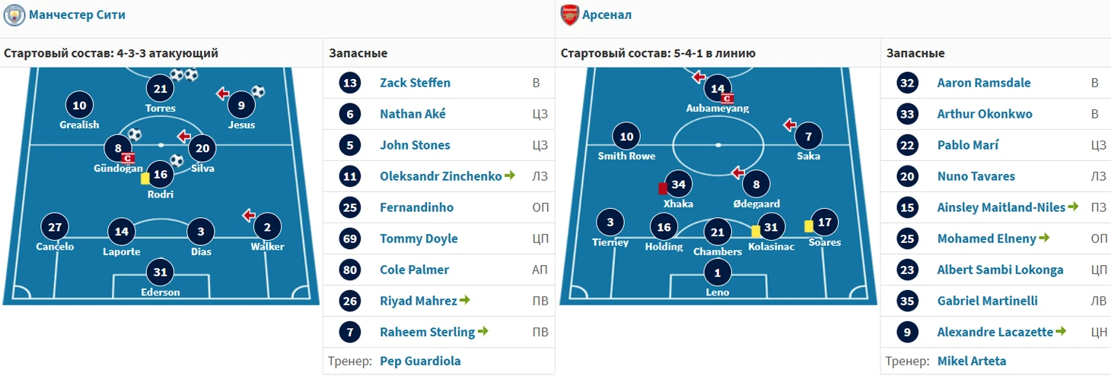
Task: Open Gabriel Martinelli's player page
Action: coord(987,301)
